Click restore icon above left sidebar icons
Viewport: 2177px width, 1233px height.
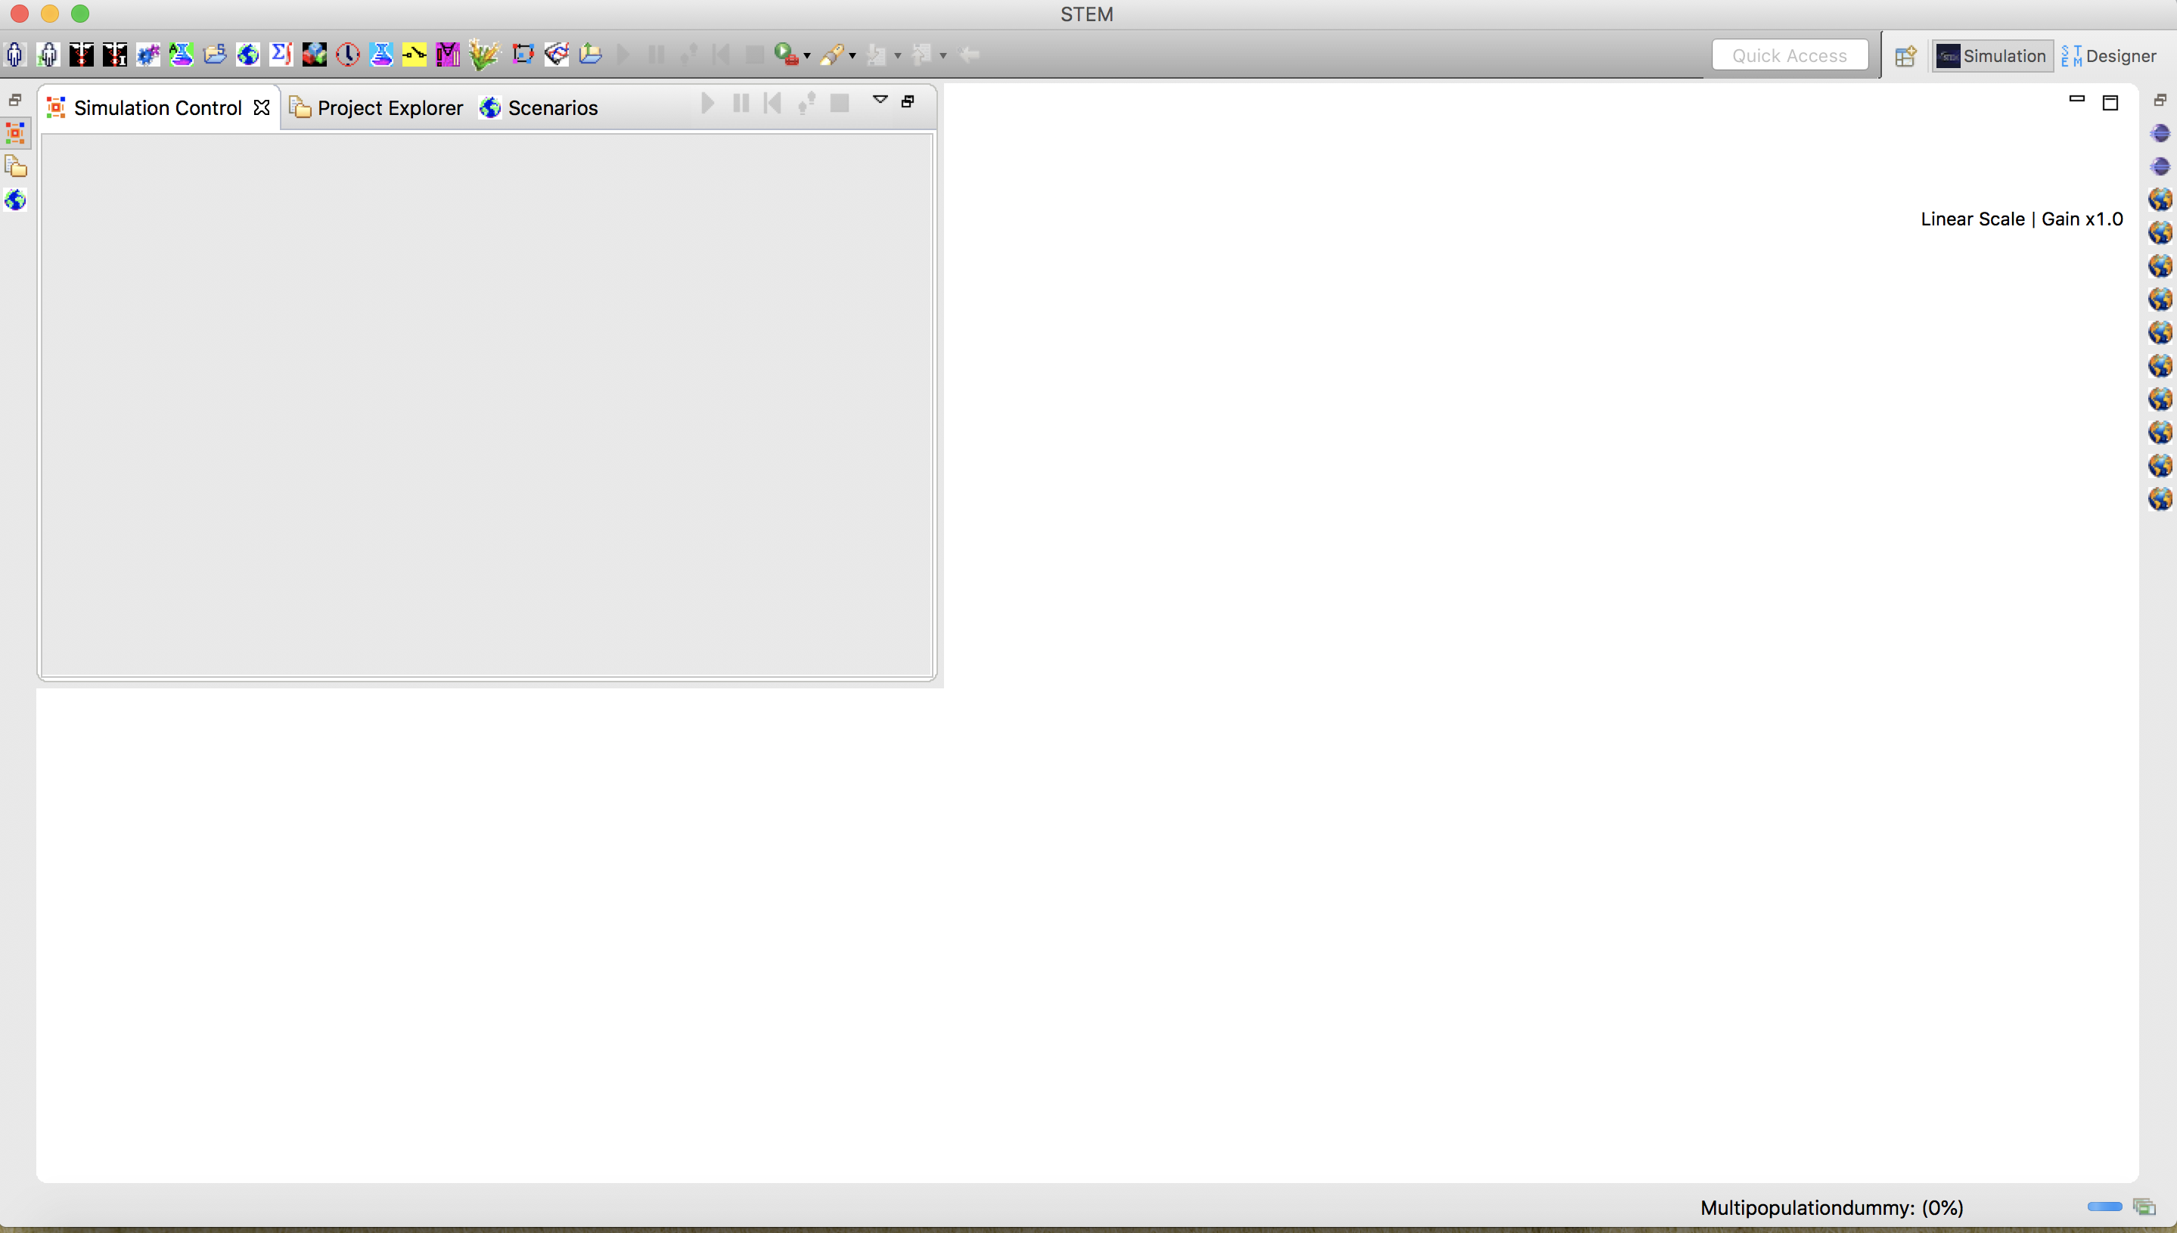(x=14, y=100)
